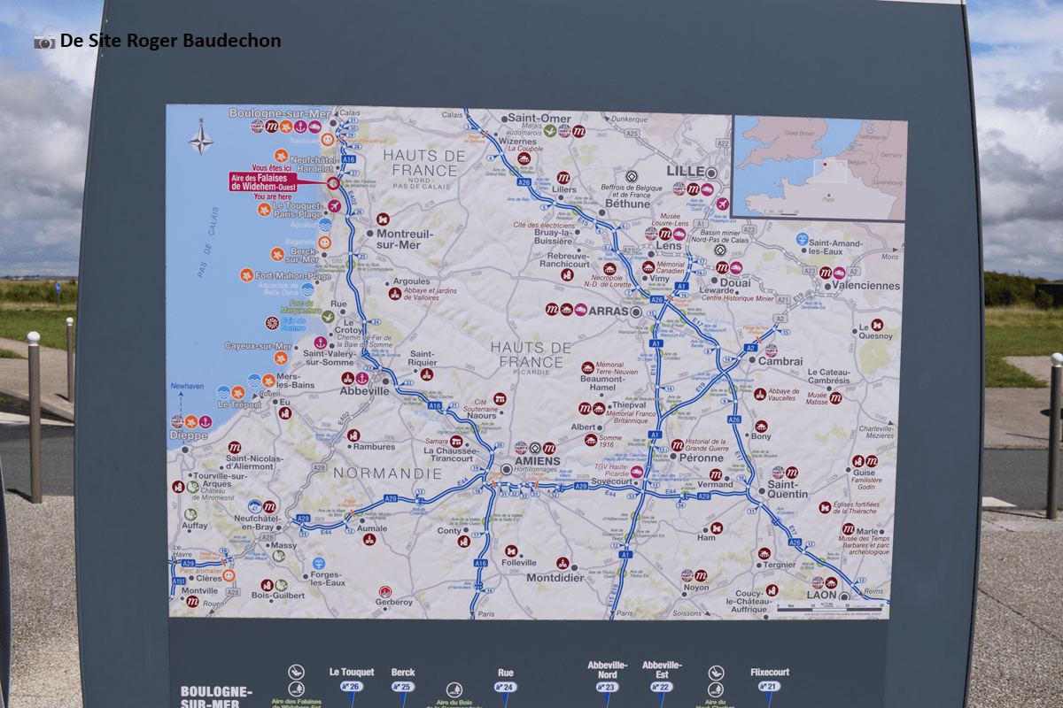Click the Europe inset overview map

819,168
